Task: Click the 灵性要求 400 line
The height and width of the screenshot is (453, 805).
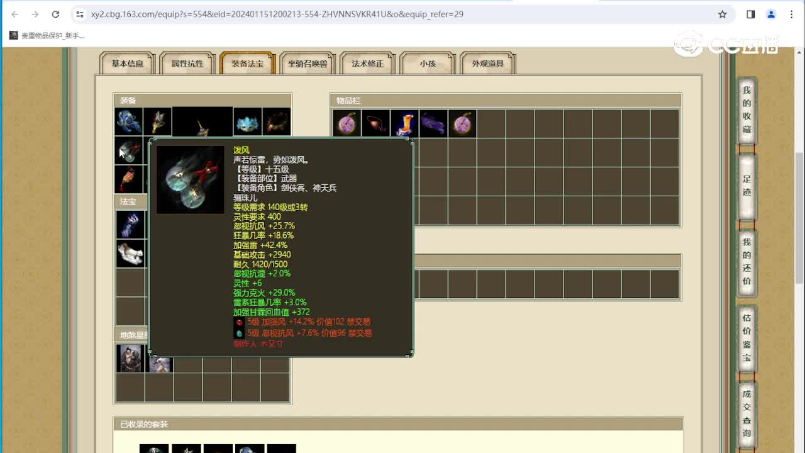Action: pyautogui.click(x=257, y=217)
